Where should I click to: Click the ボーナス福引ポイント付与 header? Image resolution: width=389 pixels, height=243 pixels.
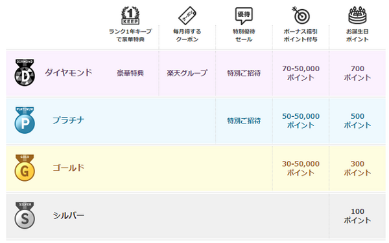[300, 36]
